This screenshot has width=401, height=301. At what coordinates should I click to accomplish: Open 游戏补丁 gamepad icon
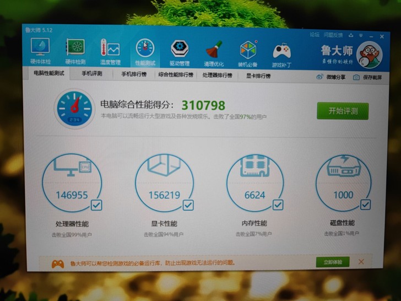(281, 55)
